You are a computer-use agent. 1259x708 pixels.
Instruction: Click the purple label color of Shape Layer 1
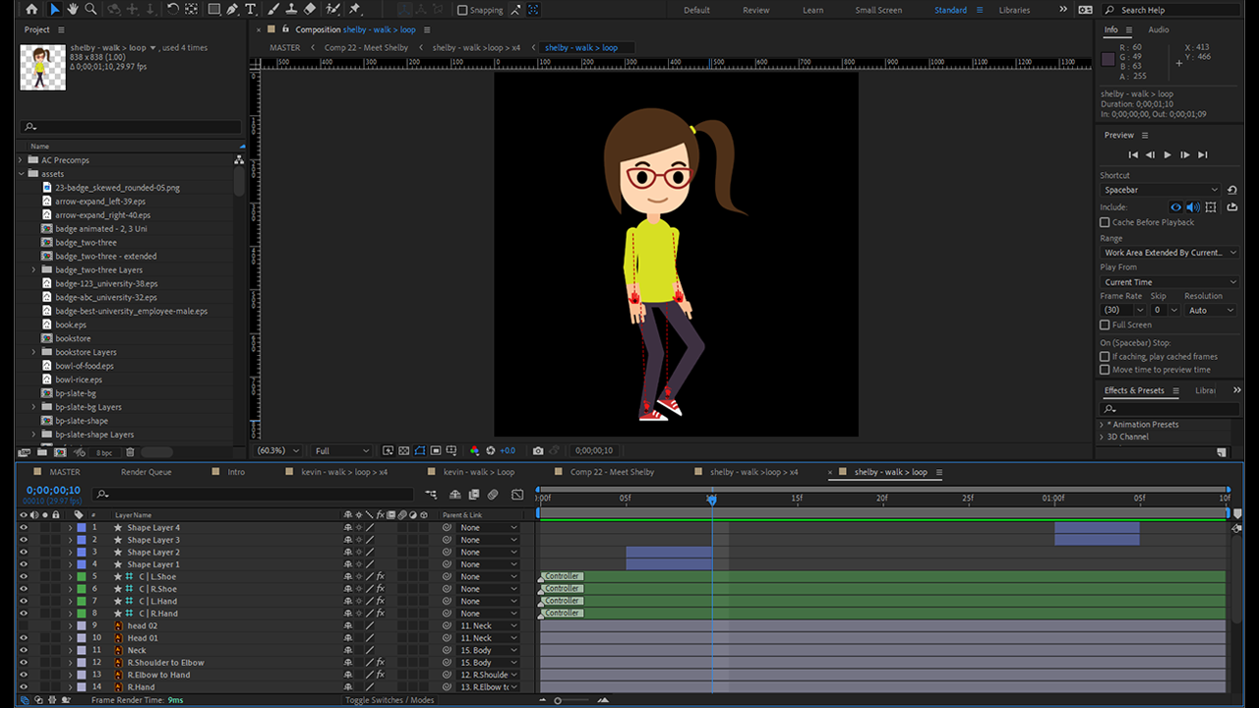click(82, 564)
